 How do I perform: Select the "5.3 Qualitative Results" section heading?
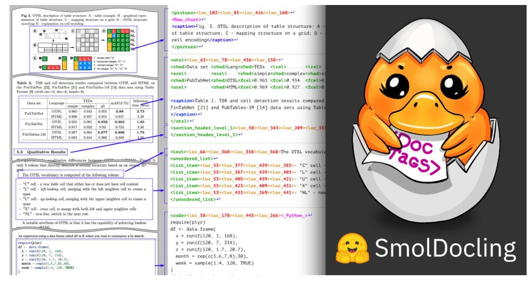click(x=41, y=152)
